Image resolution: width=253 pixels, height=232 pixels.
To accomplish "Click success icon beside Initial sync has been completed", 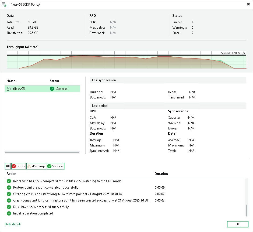I will click(x=9, y=181).
